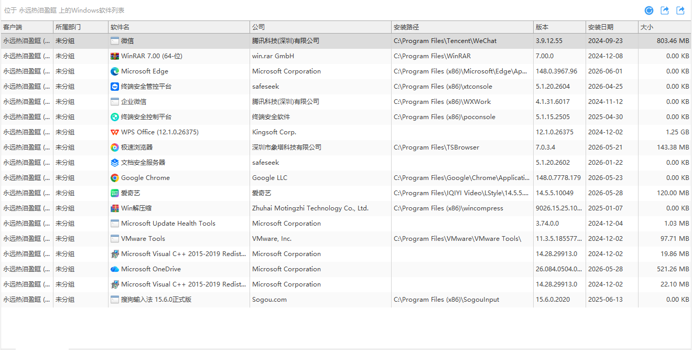
Task: Click the path C:\Program Files (x86)\wincompress
Action: [448, 208]
